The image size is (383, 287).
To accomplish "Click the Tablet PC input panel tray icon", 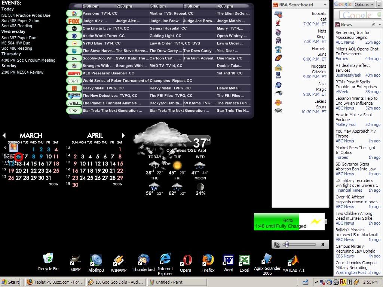I will tap(305, 283).
